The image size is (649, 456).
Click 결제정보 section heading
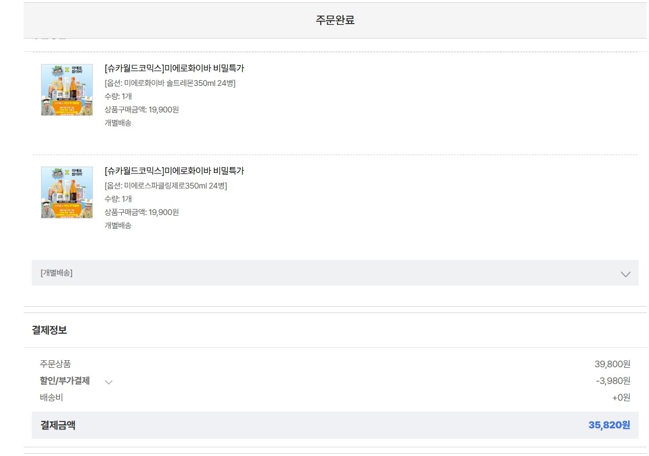pyautogui.click(x=49, y=330)
